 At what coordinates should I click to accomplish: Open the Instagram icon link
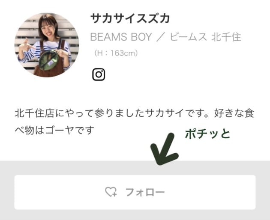(x=99, y=74)
